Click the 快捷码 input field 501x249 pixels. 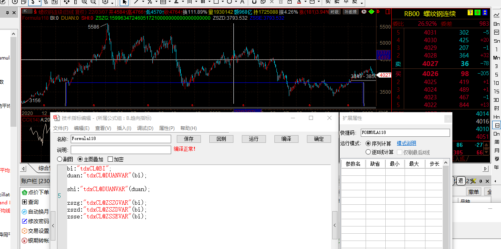tap(405, 133)
